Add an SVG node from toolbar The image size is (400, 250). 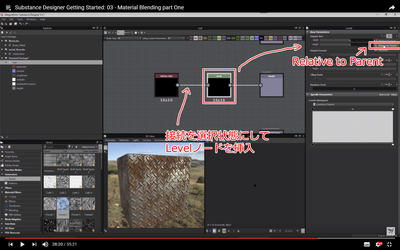point(266,38)
